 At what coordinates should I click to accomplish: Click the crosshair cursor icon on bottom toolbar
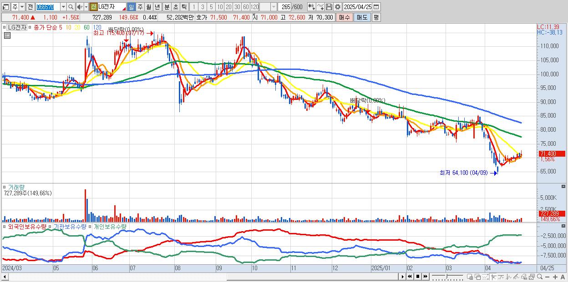tap(494, 276)
